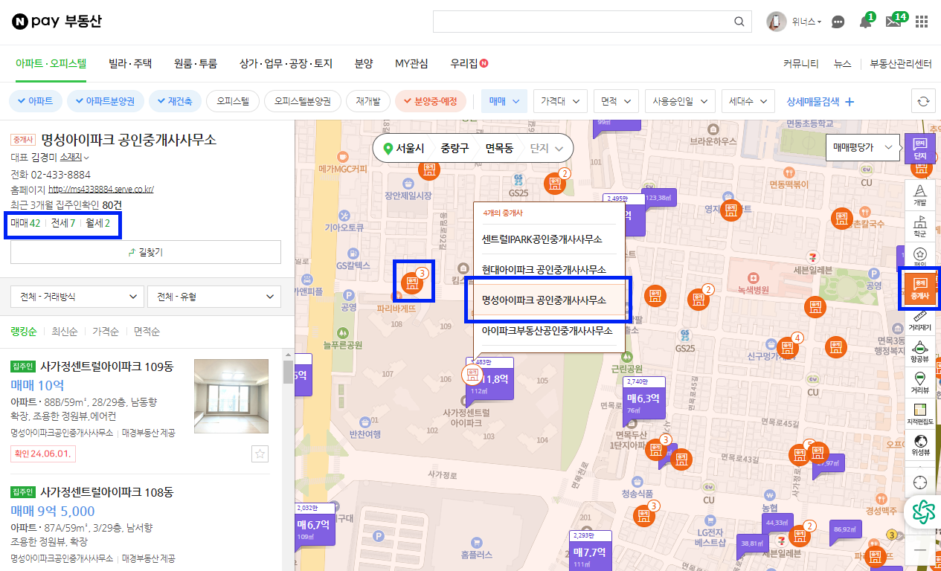
Task: Switch to the 빌라·주택 tab
Action: [130, 64]
